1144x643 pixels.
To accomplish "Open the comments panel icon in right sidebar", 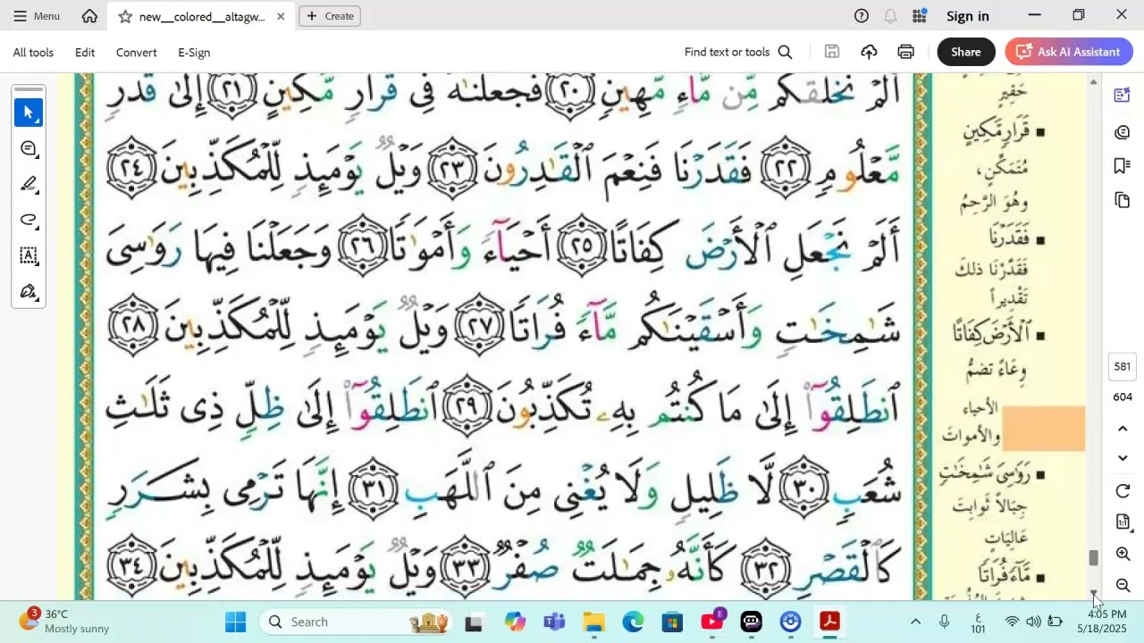I will click(x=1123, y=132).
